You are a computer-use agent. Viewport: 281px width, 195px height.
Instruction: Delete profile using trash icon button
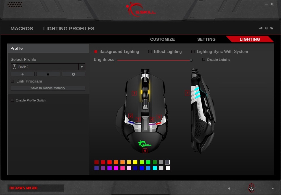click(48, 74)
